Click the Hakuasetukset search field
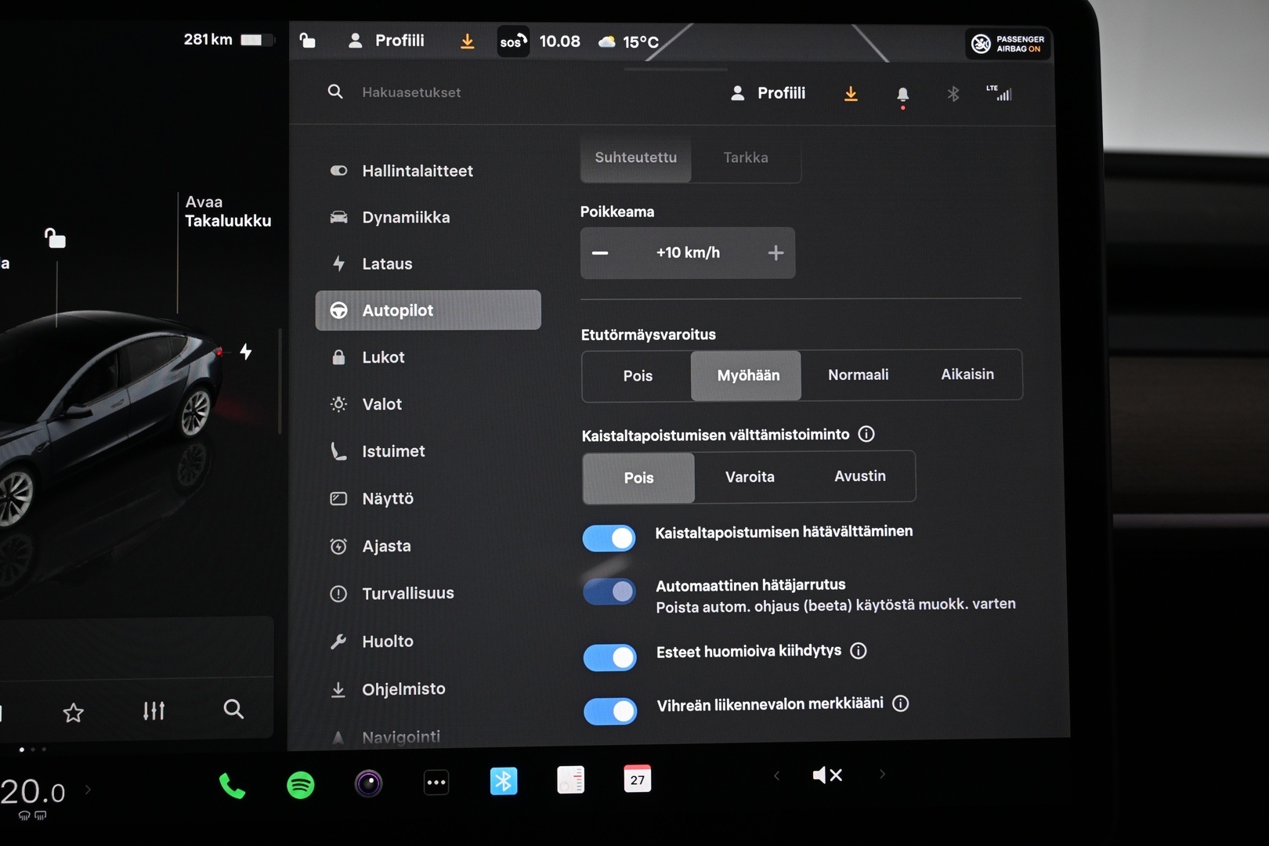The height and width of the screenshot is (846, 1269). (411, 92)
